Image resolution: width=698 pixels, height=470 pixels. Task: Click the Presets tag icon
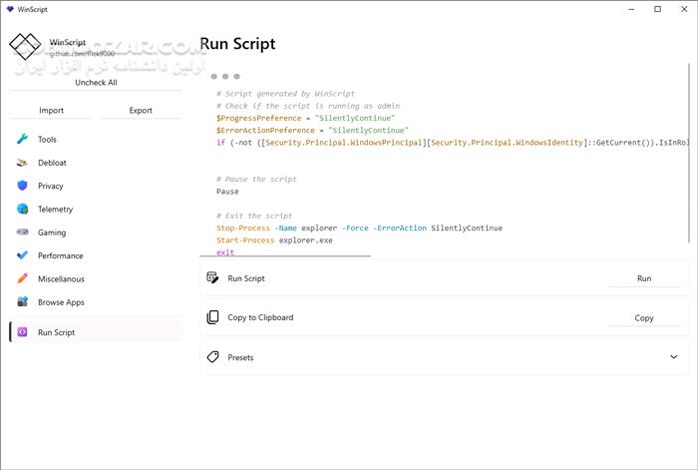click(212, 357)
